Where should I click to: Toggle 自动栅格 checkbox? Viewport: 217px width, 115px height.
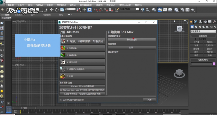196,39
